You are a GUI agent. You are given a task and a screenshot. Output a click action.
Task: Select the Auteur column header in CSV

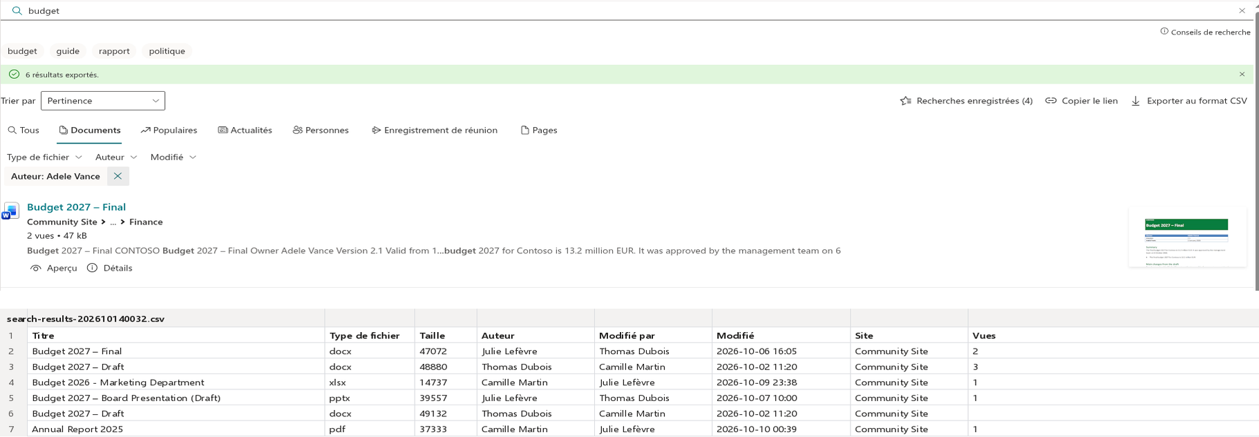pyautogui.click(x=536, y=336)
